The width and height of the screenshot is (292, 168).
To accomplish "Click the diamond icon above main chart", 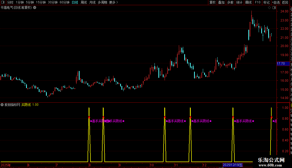I will [269, 8].
